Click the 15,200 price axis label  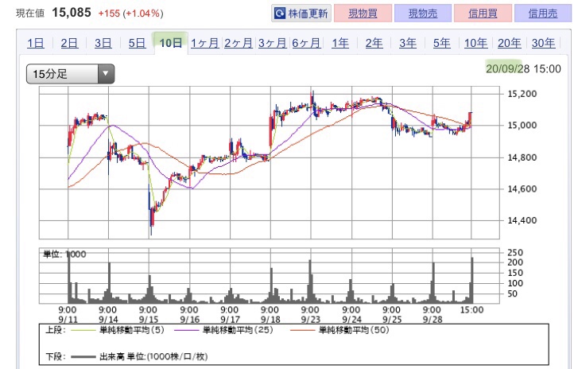coord(522,94)
